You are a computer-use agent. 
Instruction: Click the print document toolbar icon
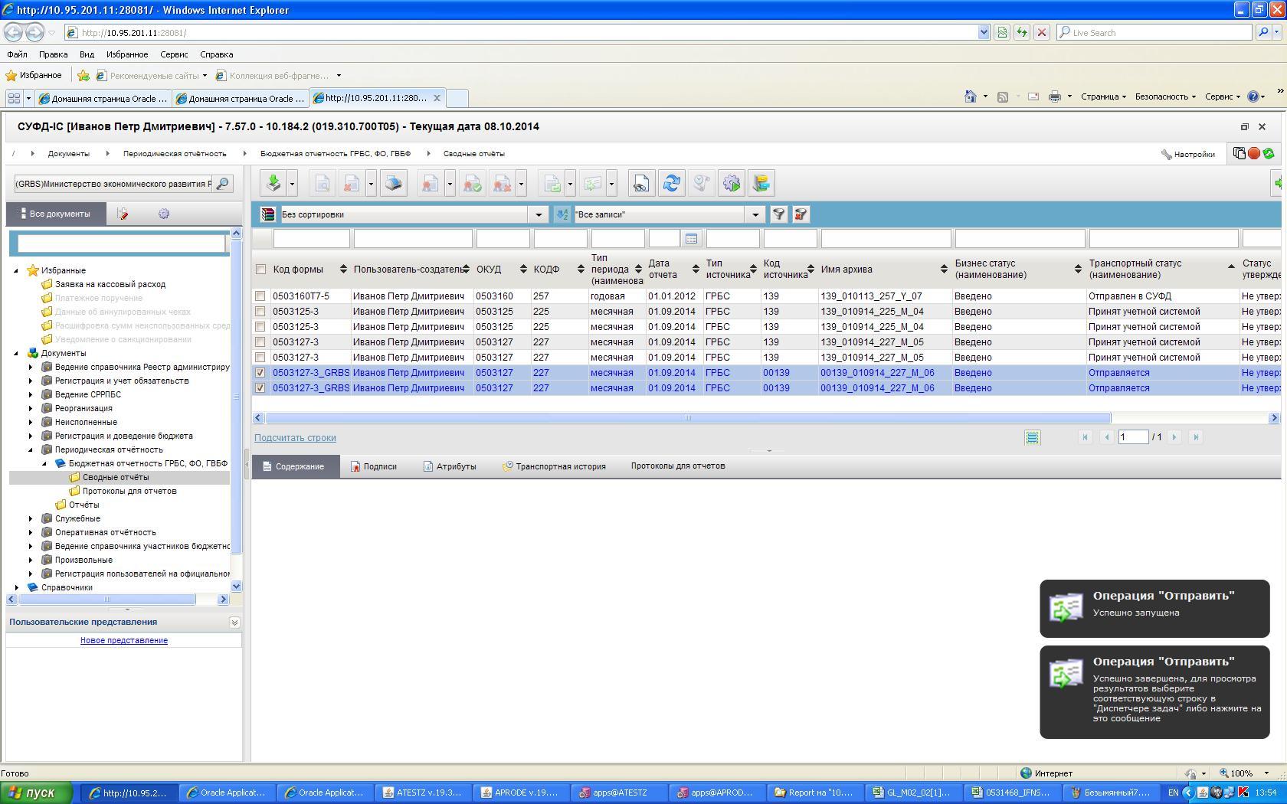coord(394,183)
